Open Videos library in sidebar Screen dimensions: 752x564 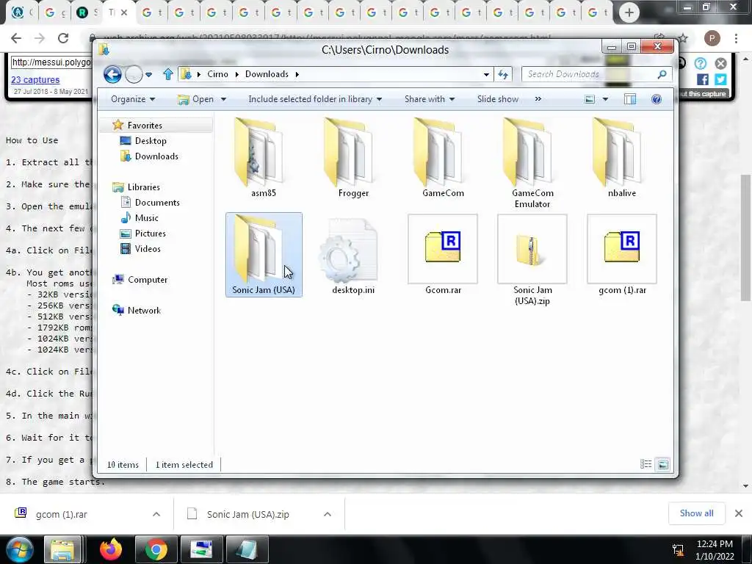point(147,248)
